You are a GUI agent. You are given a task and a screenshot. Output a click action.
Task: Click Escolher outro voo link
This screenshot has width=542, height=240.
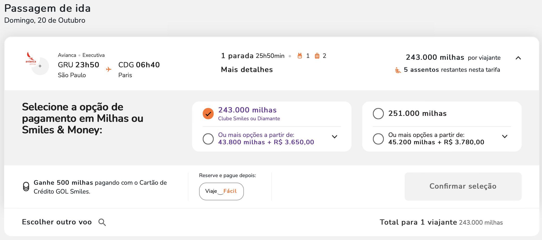(x=57, y=222)
